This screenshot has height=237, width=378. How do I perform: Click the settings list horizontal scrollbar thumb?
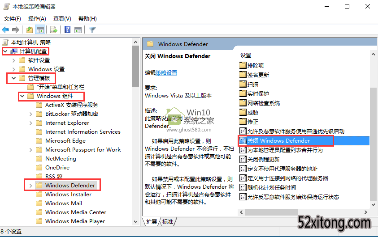(272, 212)
